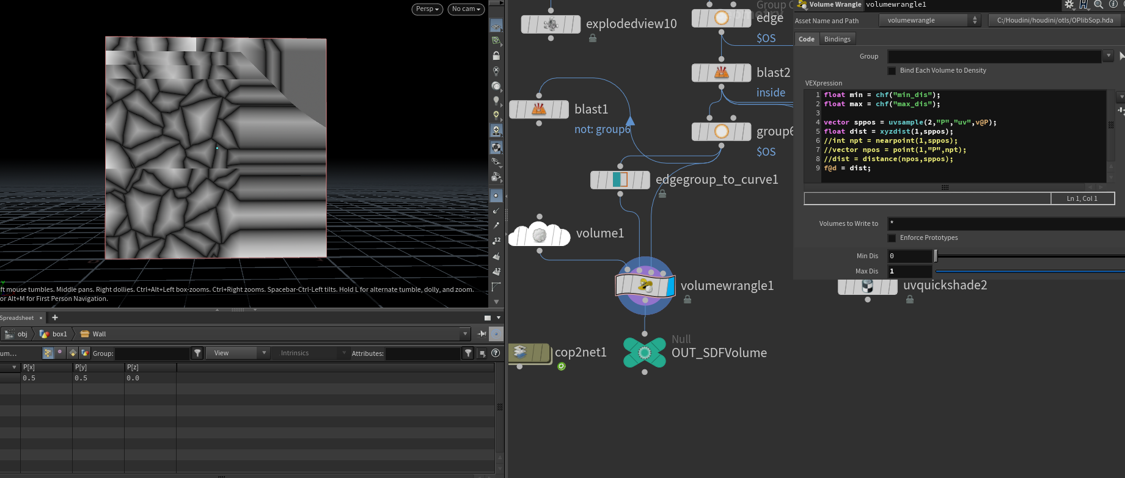Image resolution: width=1125 pixels, height=478 pixels.
Task: Click the edgegroup_to_curve1 node icon
Action: click(620, 179)
